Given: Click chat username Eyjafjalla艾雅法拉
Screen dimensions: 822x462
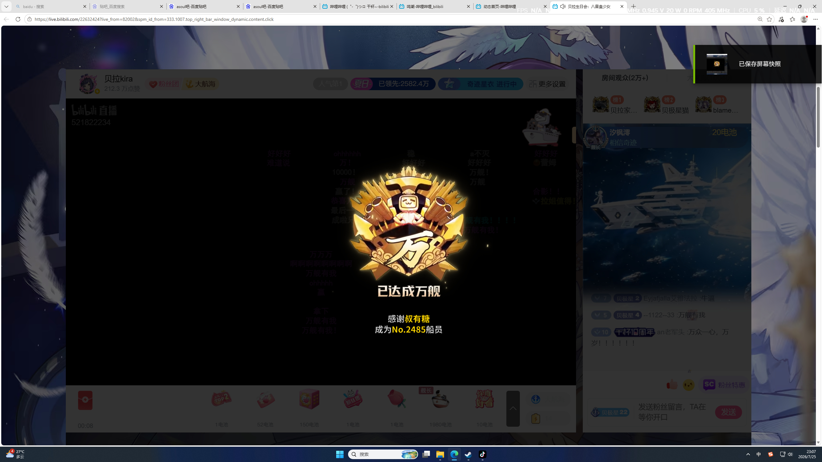Looking at the screenshot, I should [x=671, y=298].
